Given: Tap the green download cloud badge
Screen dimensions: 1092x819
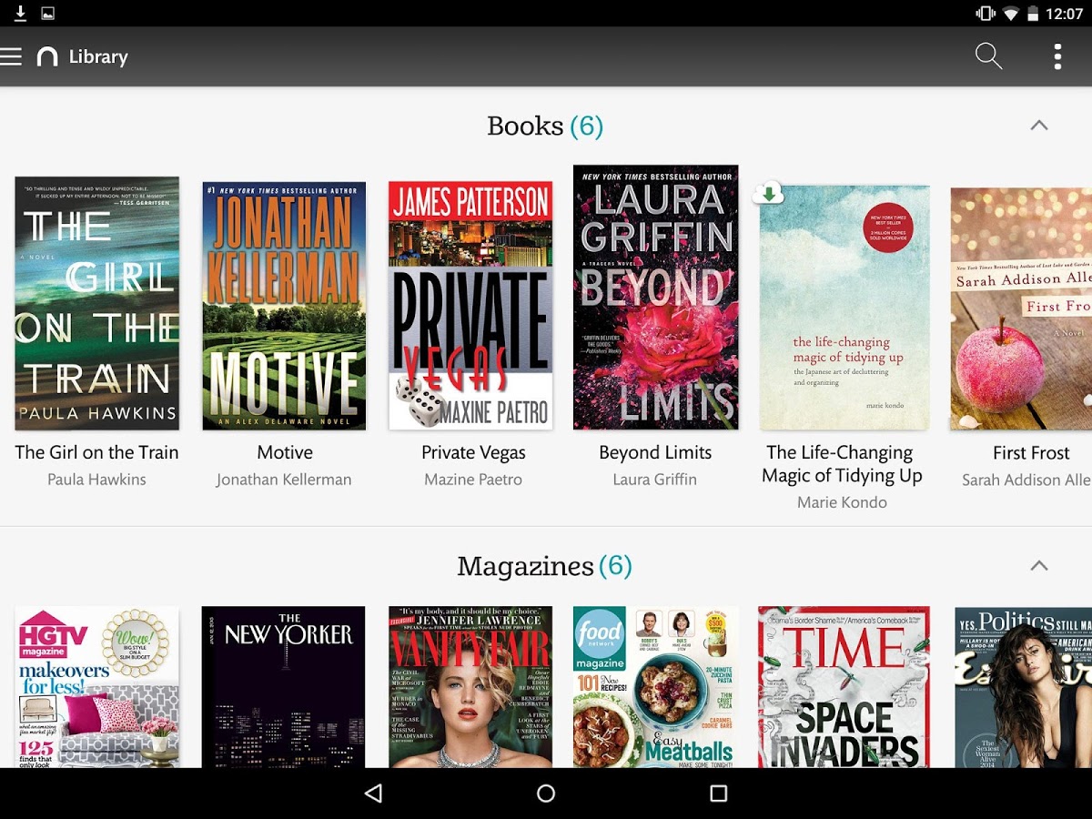Looking at the screenshot, I should tap(769, 193).
